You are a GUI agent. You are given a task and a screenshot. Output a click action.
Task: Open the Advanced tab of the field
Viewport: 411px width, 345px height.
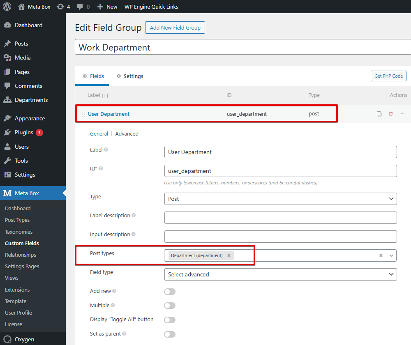[x=127, y=133]
